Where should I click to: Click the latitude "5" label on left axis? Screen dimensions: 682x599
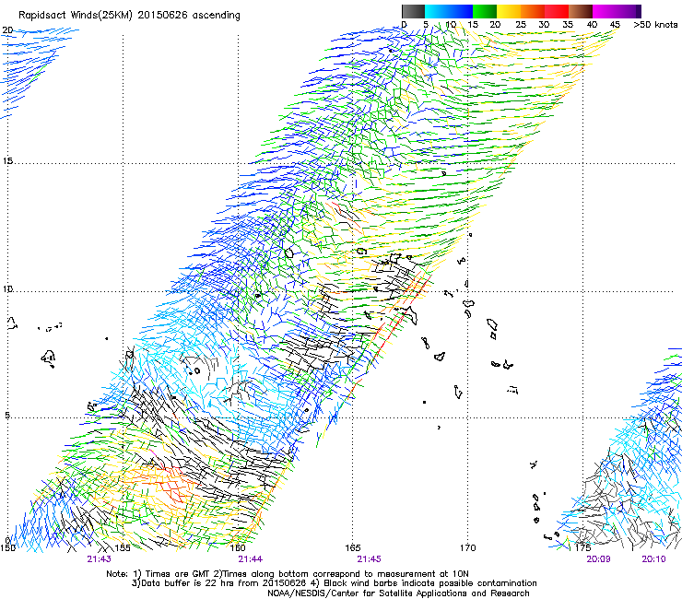point(7,416)
